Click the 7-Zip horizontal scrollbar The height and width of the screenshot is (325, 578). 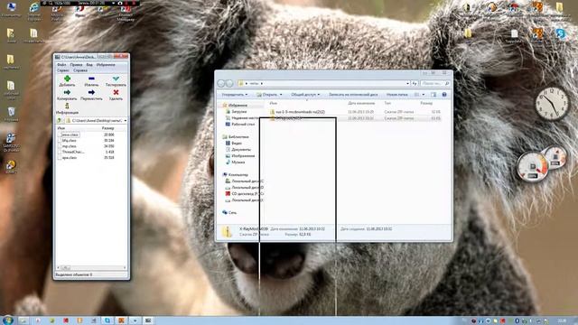pos(91,267)
